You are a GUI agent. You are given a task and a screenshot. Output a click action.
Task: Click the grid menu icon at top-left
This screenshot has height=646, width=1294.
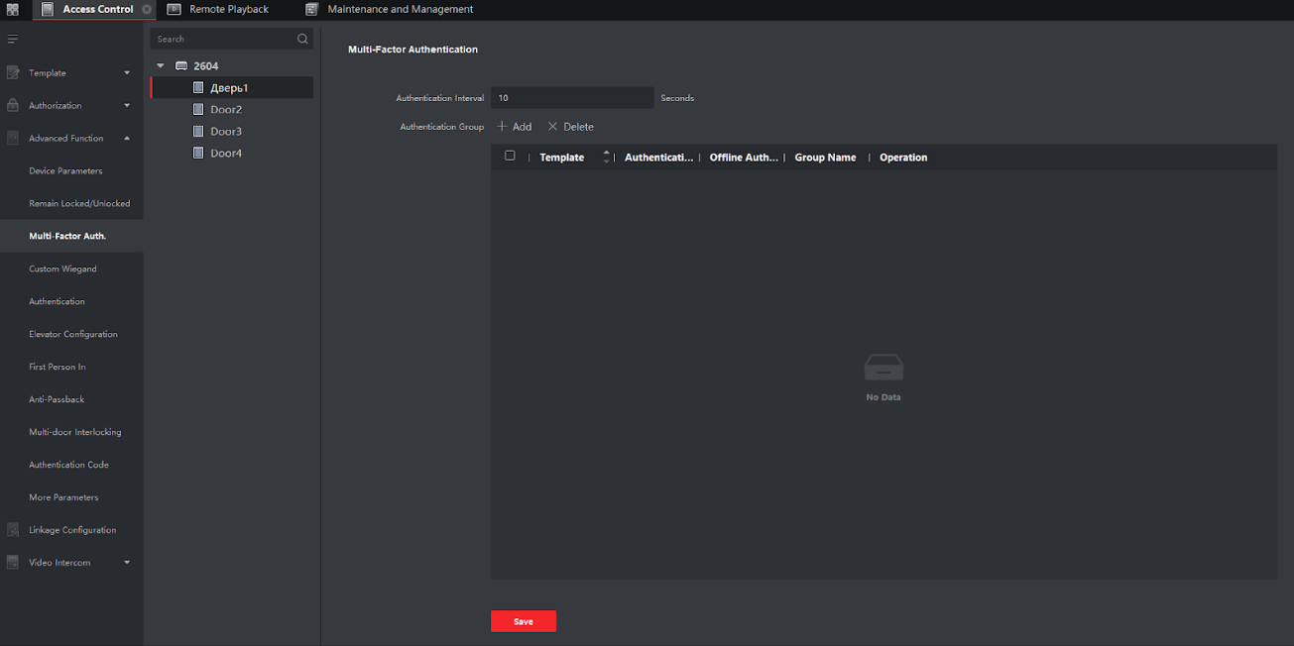13,10
